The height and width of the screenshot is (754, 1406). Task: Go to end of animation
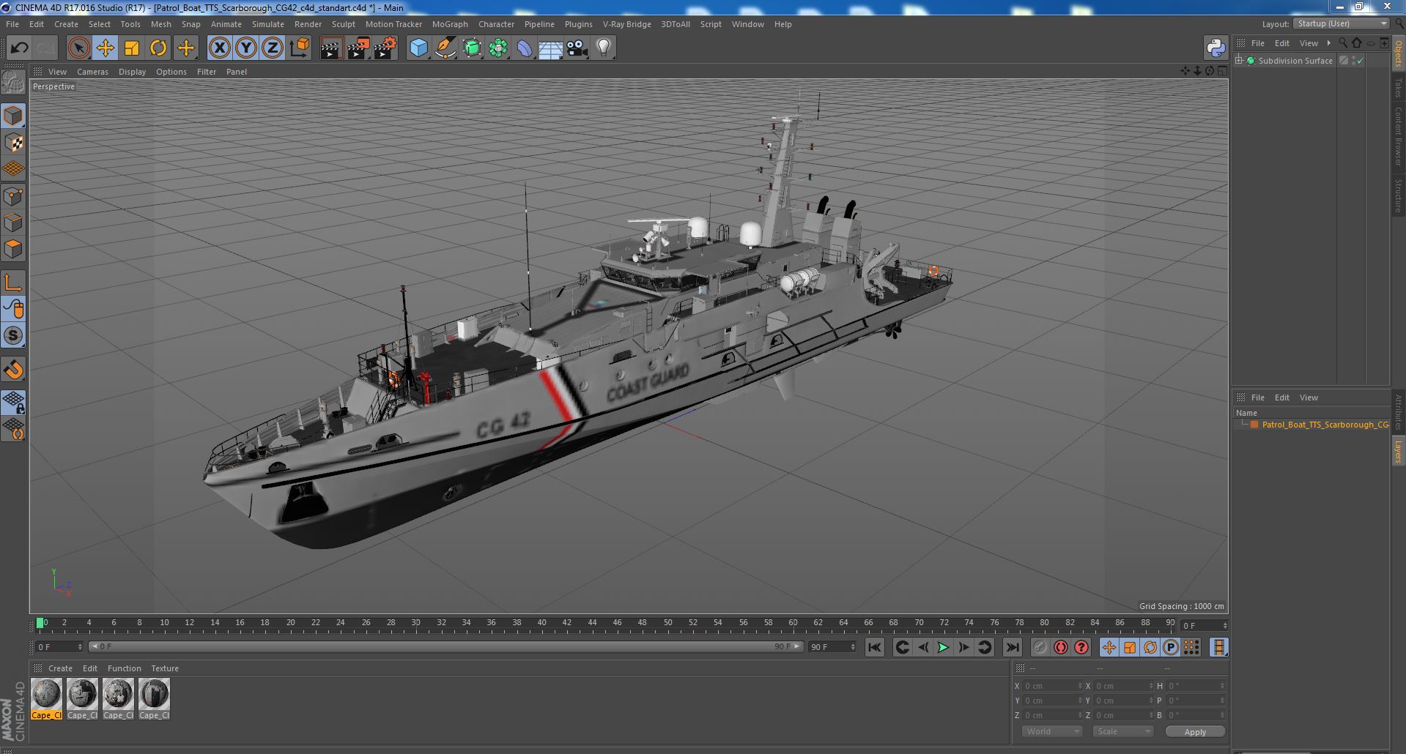pyautogui.click(x=1012, y=647)
